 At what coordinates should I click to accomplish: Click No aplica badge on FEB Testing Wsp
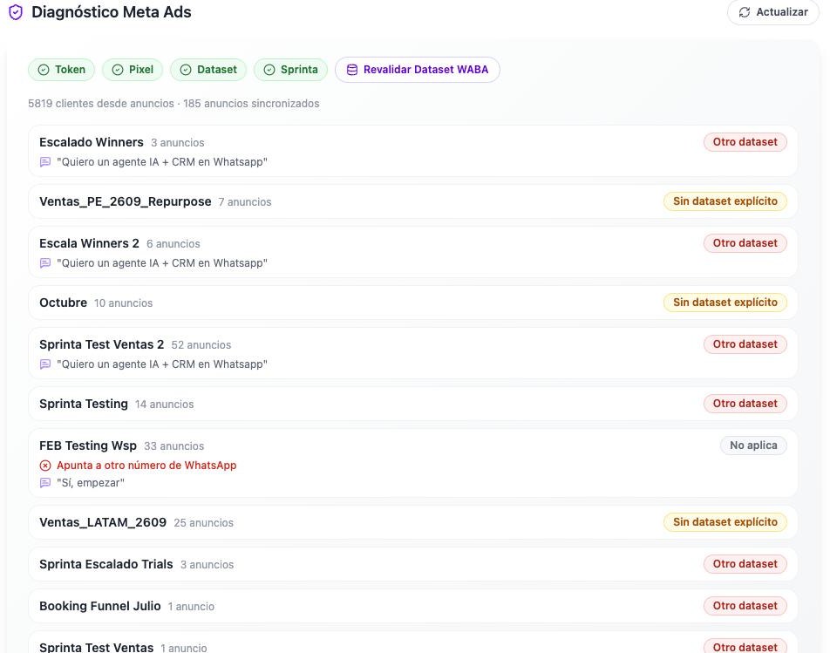pyautogui.click(x=753, y=445)
